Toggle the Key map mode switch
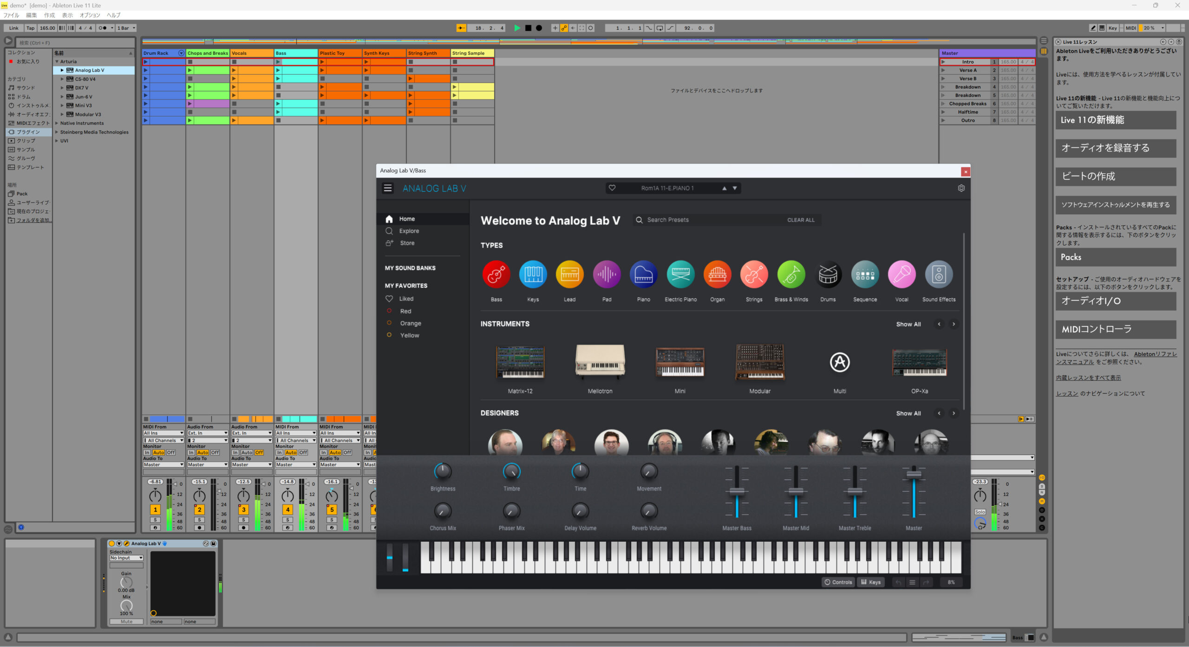Screen dimensions: 1189x647 (x=1112, y=28)
